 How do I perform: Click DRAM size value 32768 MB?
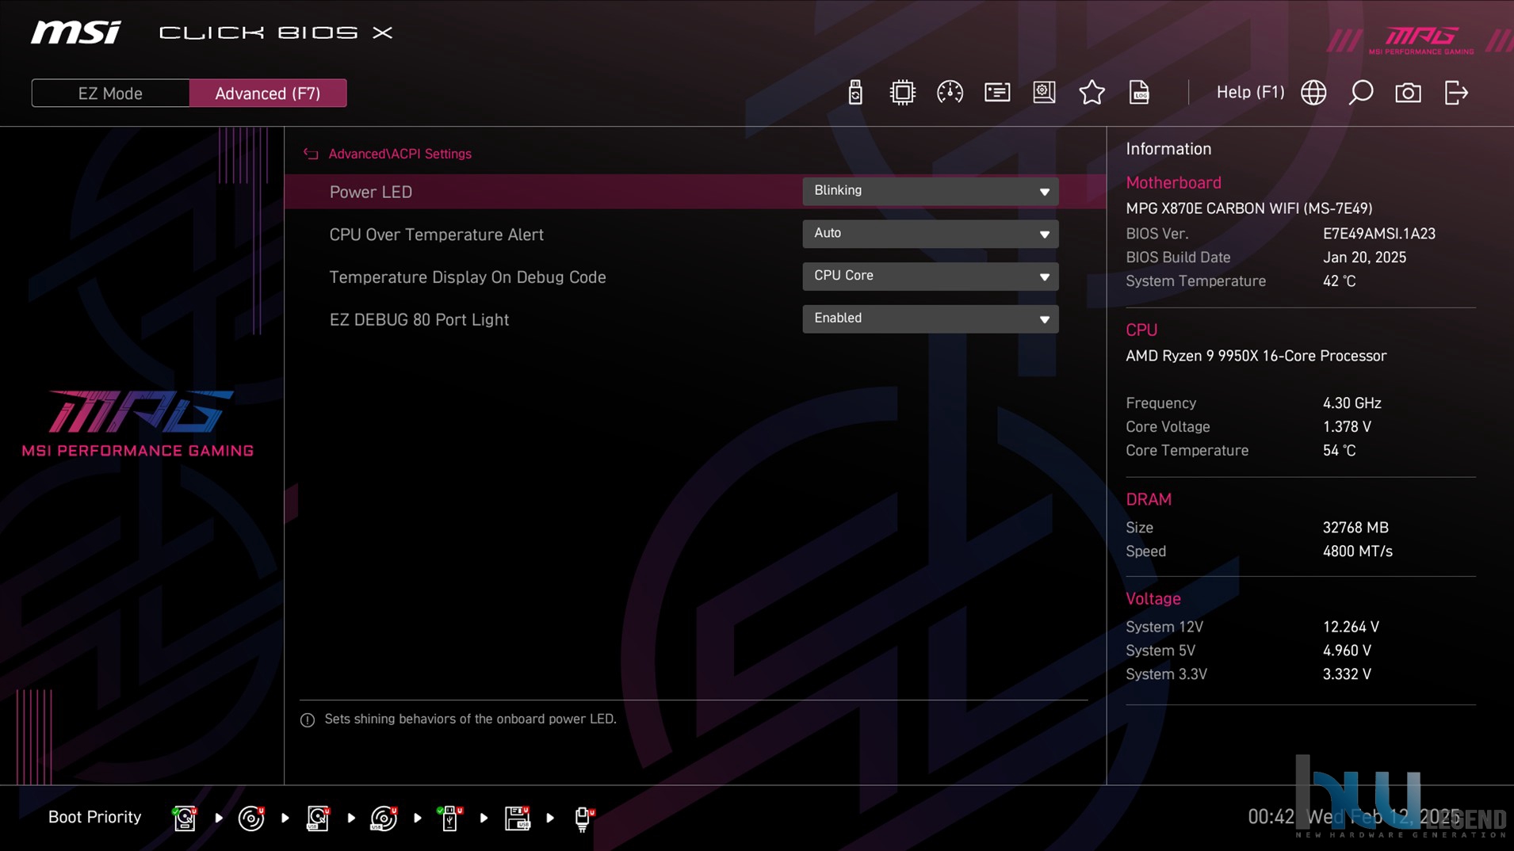point(1355,528)
